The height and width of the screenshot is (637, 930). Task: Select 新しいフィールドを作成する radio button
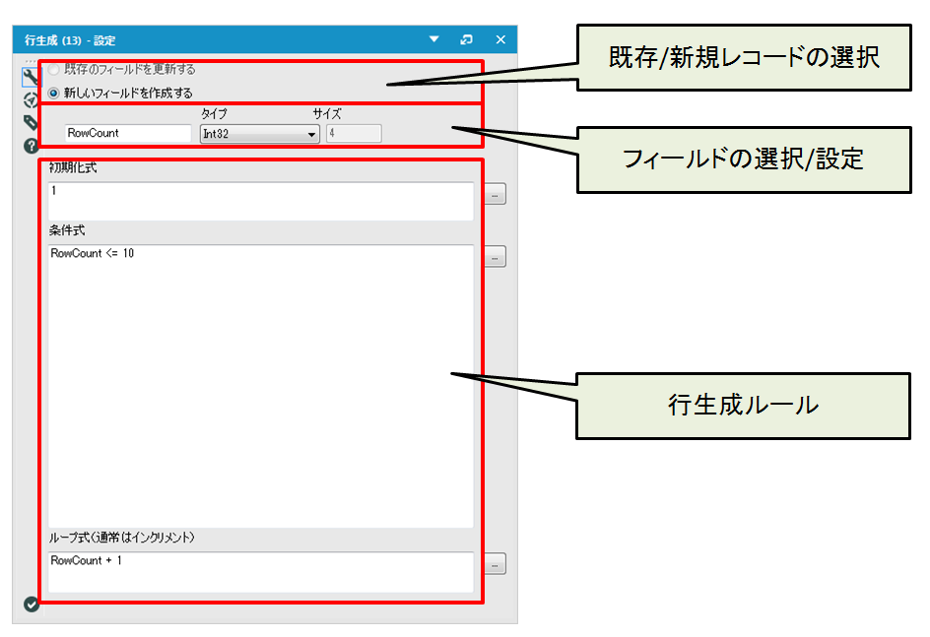[54, 93]
